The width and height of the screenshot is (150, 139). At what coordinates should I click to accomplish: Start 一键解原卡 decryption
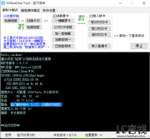point(63,21)
